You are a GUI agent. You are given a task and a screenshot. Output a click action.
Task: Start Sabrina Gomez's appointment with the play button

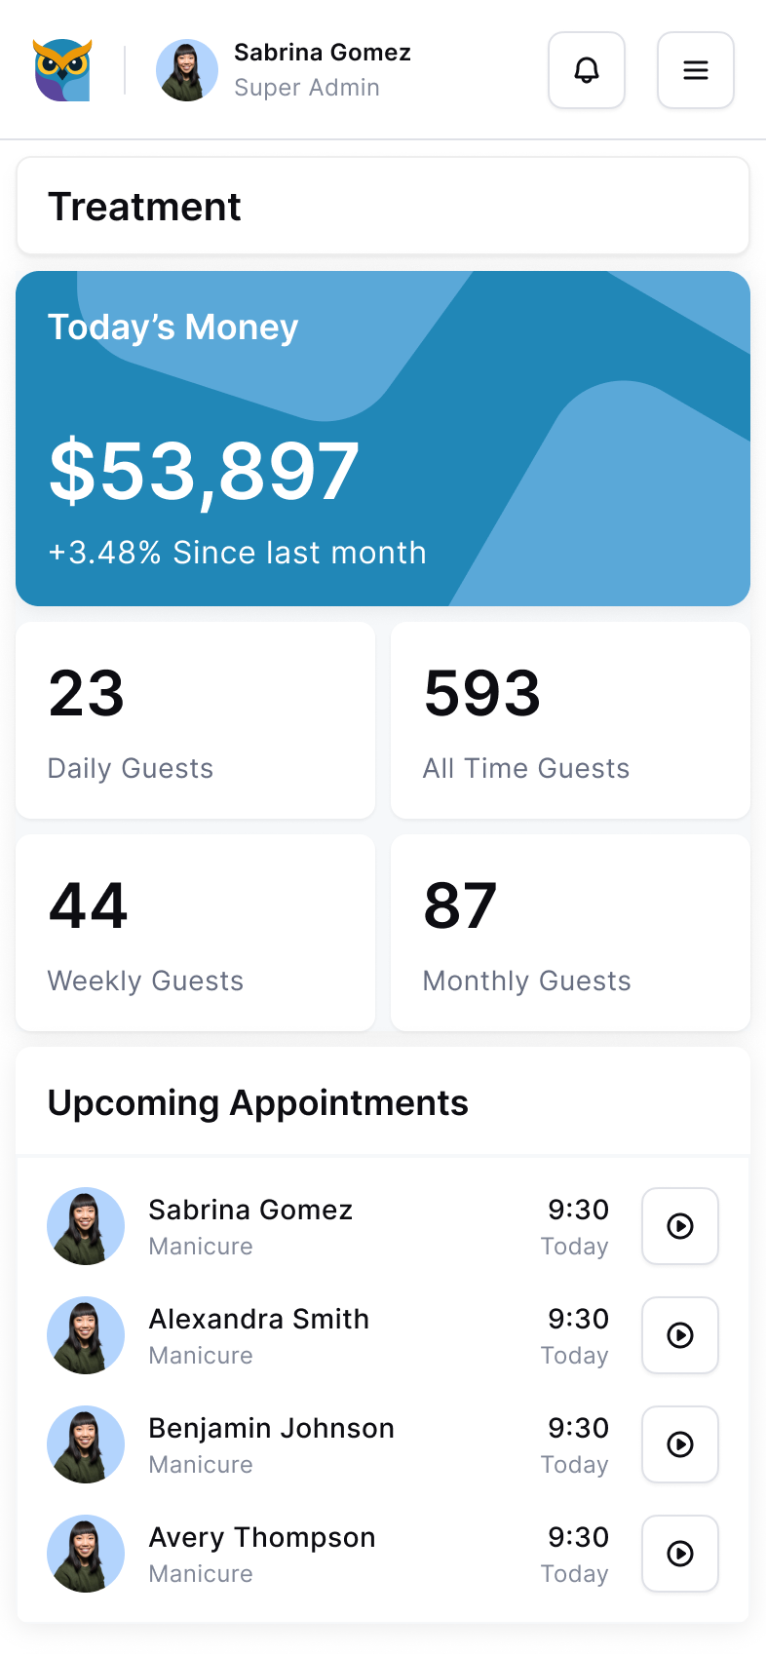(680, 1226)
